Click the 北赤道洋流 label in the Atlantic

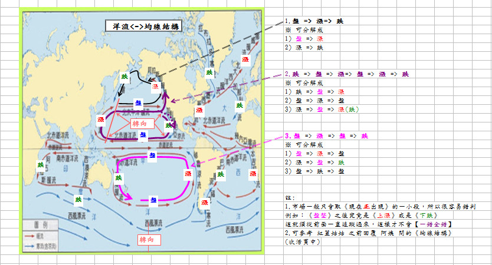(214, 121)
